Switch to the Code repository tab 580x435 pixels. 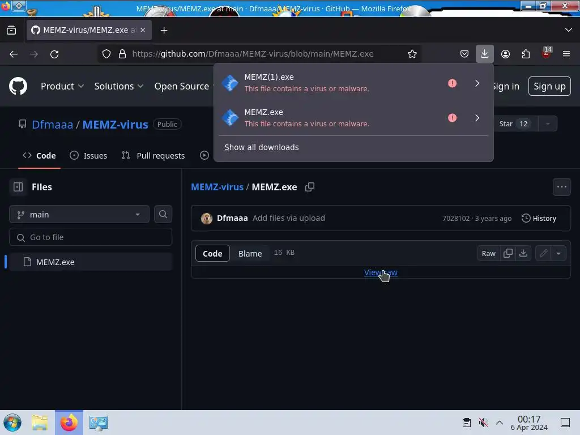(39, 156)
